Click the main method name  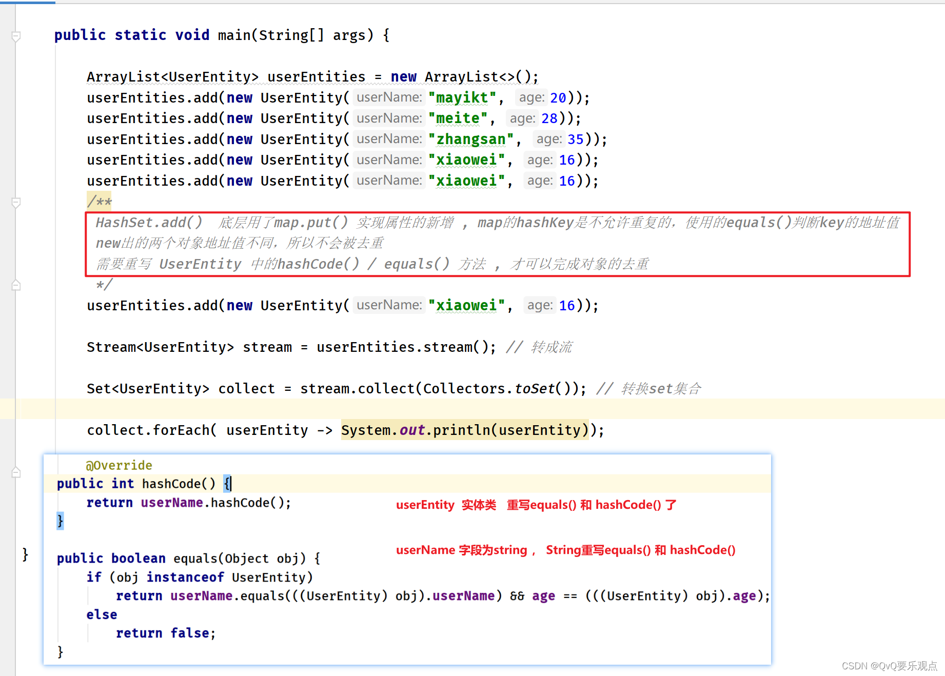[234, 35]
